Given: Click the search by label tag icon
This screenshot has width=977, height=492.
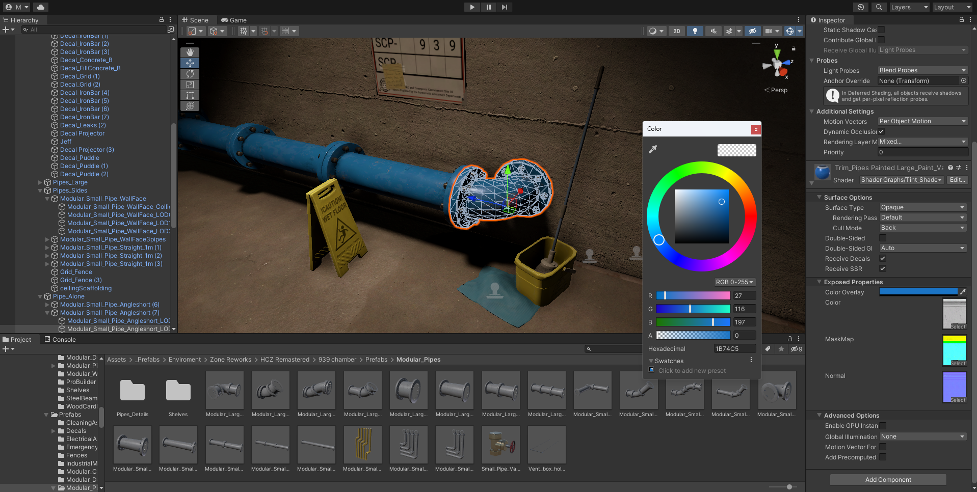Looking at the screenshot, I should pos(768,349).
